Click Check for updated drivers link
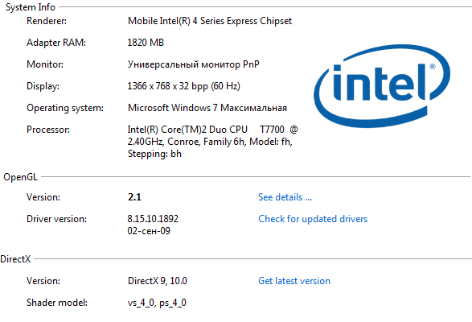 [313, 219]
